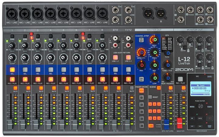
Task: Select the recorder's push-enter encoder knob
Action: pyautogui.click(x=200, y=106)
